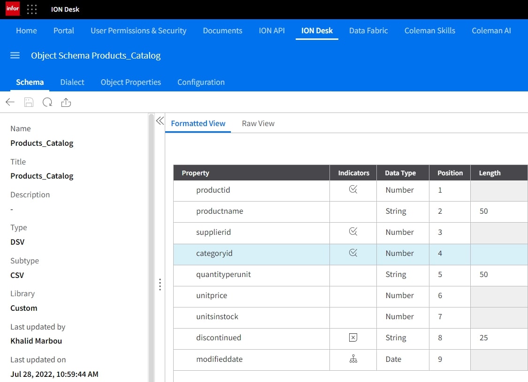Click the Indicators column header
The height and width of the screenshot is (382, 528).
353,173
